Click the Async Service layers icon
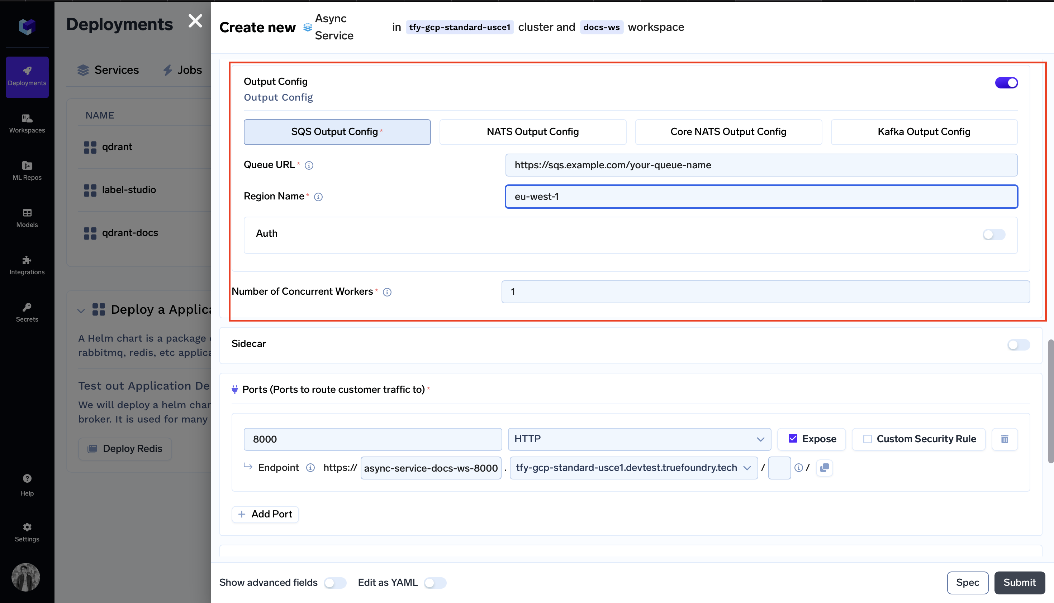 [x=308, y=27]
